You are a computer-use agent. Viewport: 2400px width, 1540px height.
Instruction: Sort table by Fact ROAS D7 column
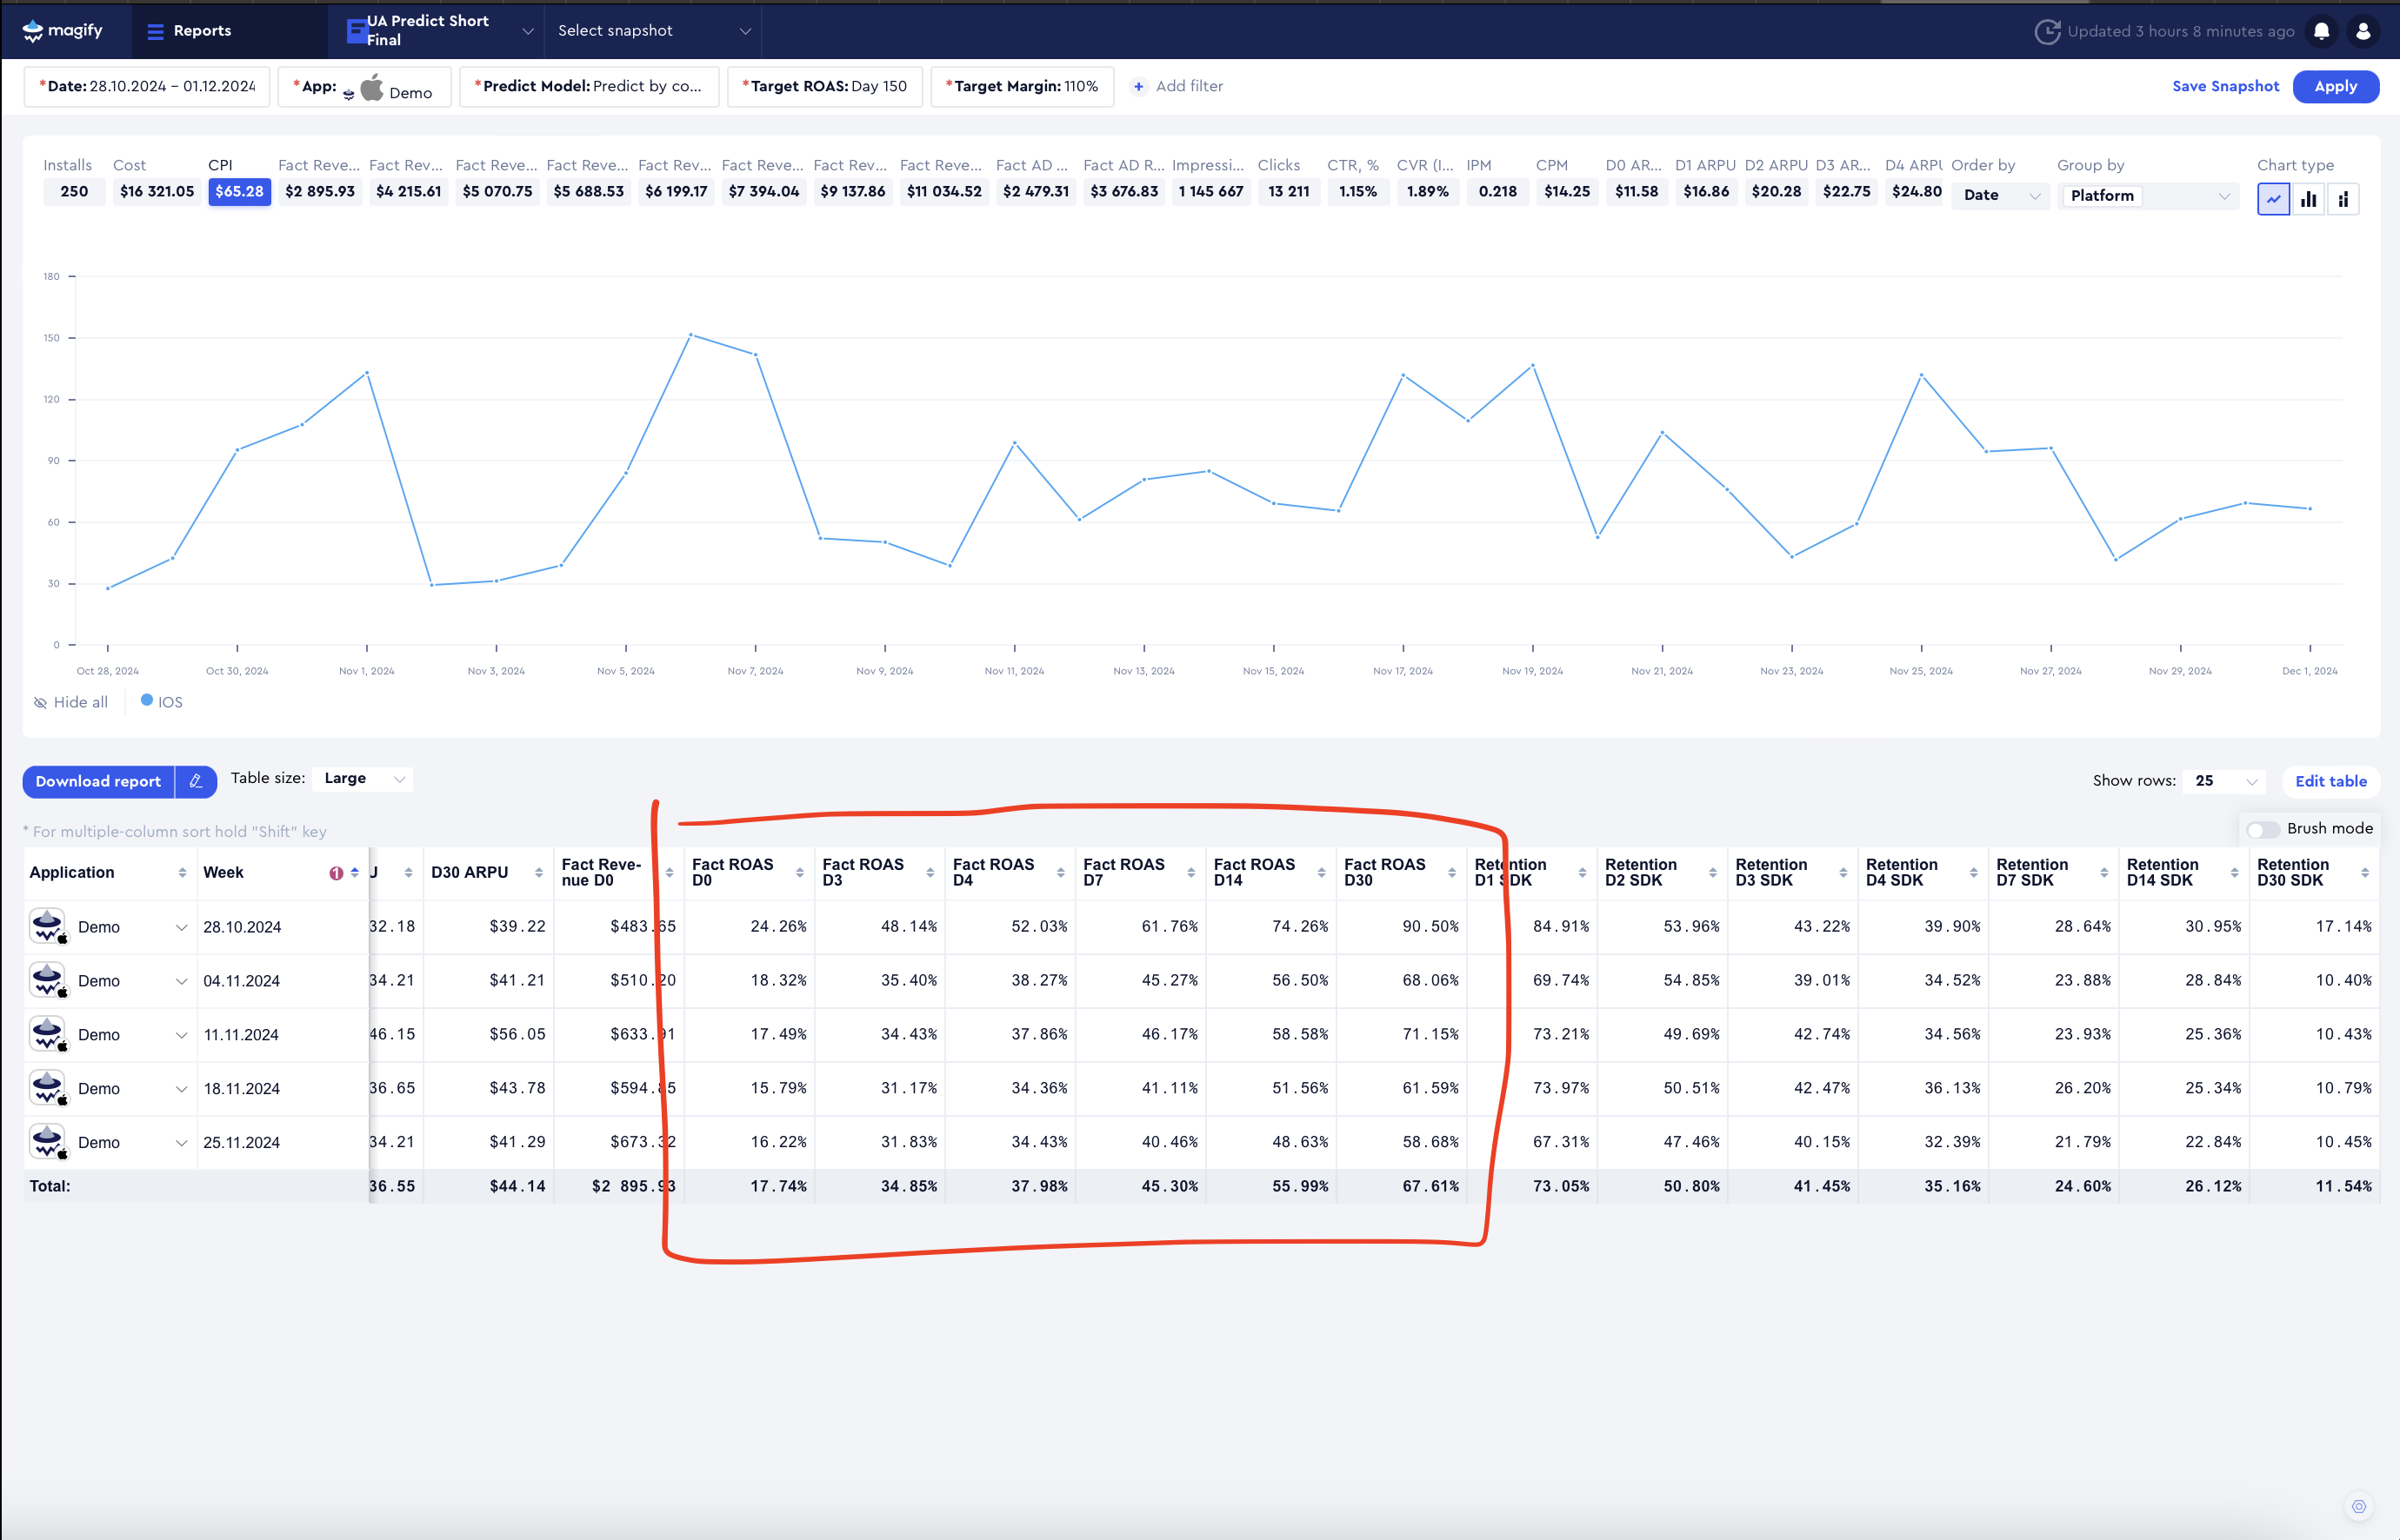point(1190,873)
